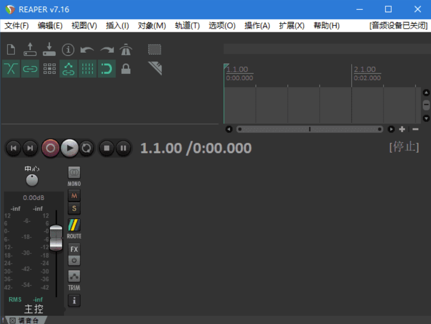Toggle repeat loop button

click(86, 148)
